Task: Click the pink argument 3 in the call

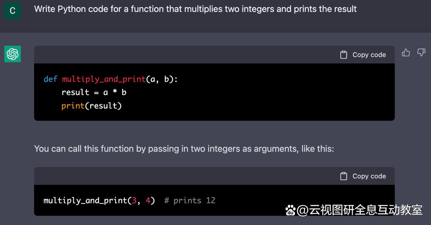Action: tap(134, 200)
